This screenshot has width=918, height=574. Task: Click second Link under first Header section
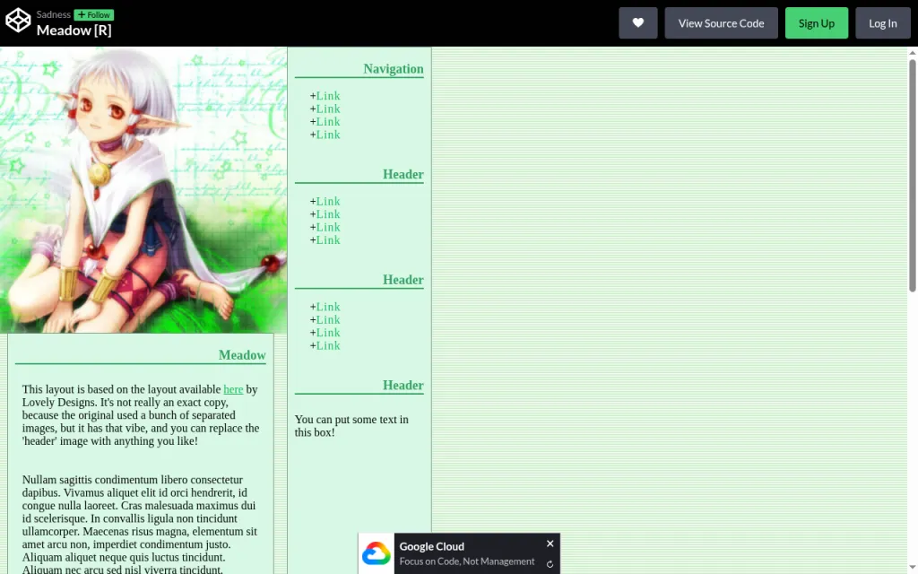(328, 213)
